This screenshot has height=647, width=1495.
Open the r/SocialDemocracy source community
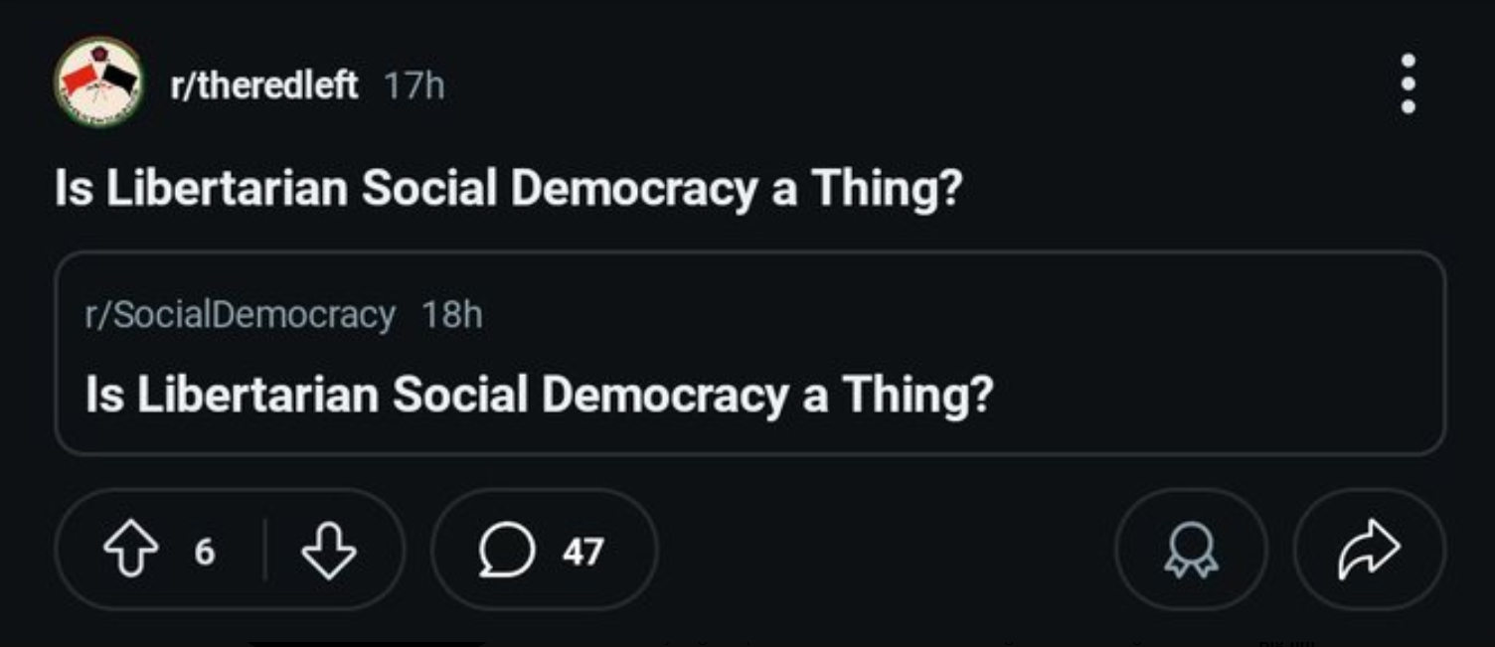pos(241,314)
